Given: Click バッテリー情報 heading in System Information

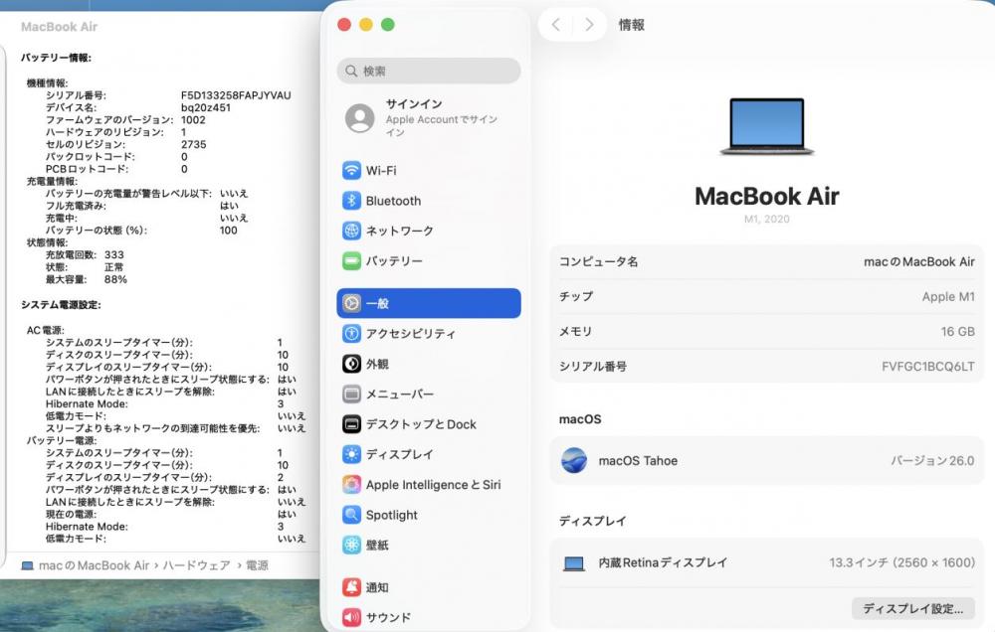Looking at the screenshot, I should [56, 58].
